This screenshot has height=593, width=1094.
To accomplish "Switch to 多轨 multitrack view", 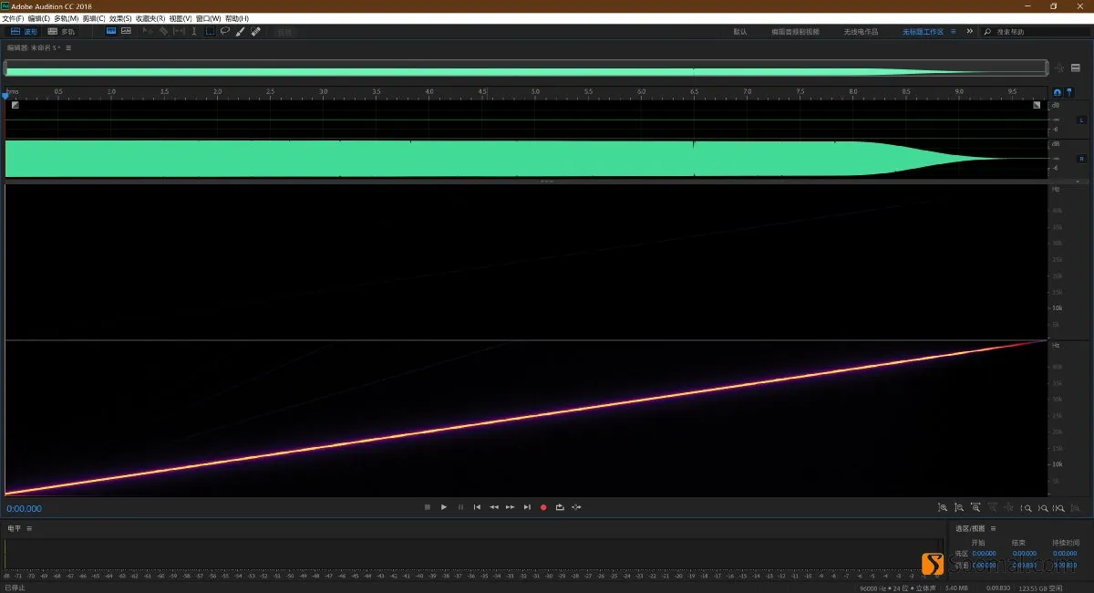I will coord(61,31).
